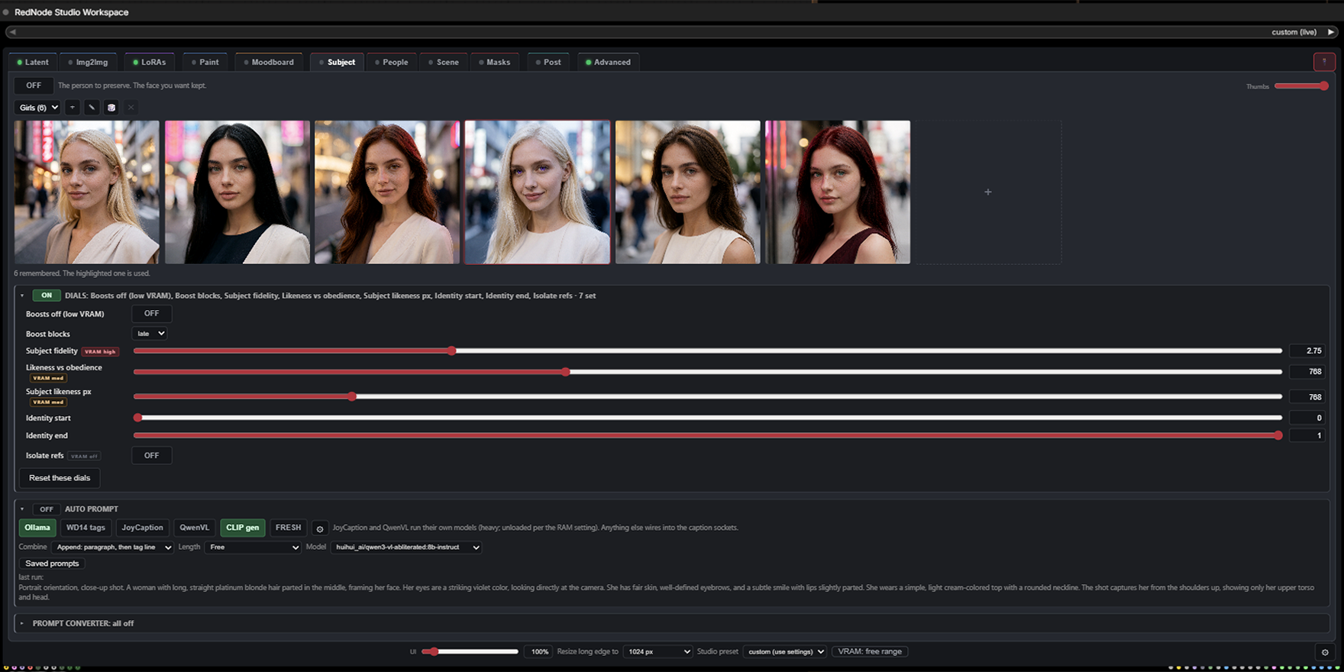Toggle the Isolate refs OFF switch
This screenshot has width=1344, height=672.
point(152,456)
